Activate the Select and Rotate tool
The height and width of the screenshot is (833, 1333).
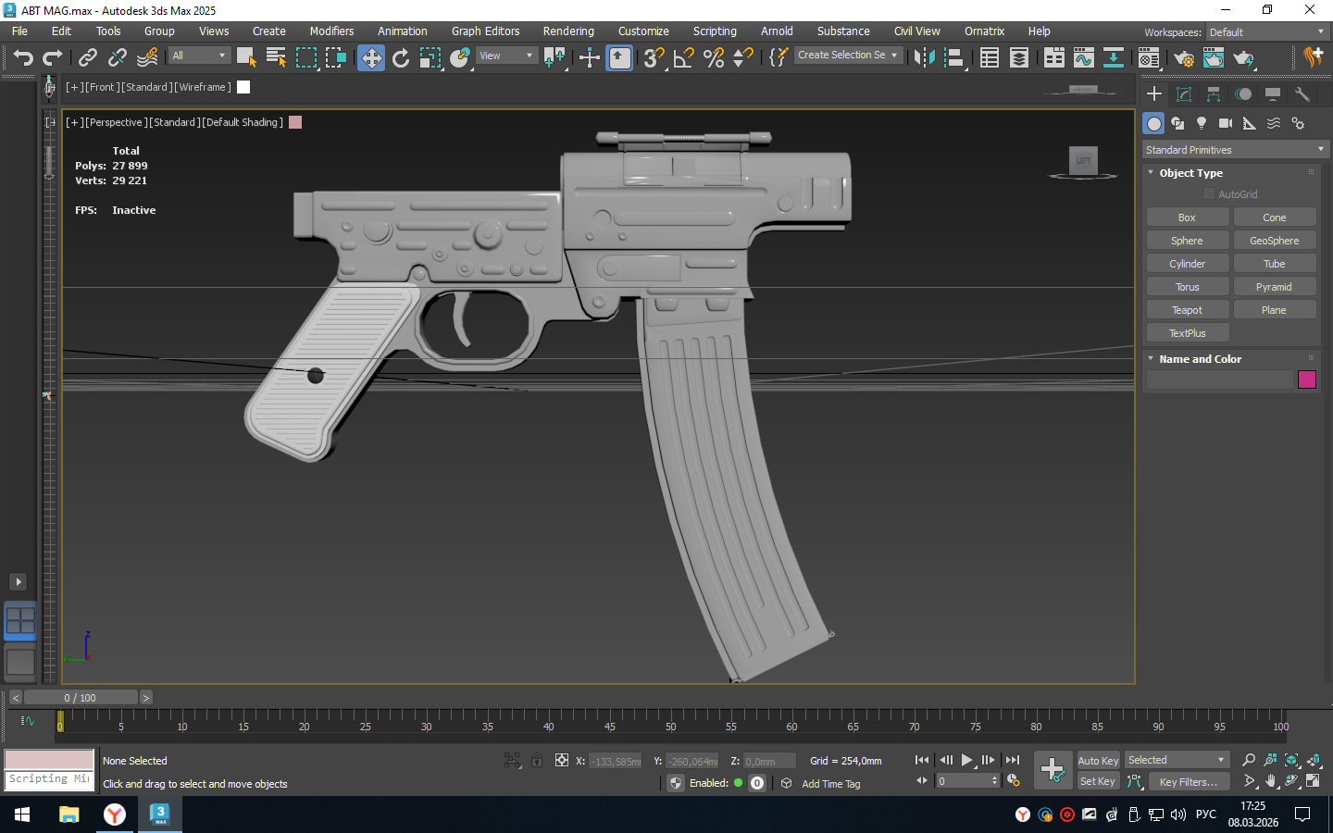(401, 58)
